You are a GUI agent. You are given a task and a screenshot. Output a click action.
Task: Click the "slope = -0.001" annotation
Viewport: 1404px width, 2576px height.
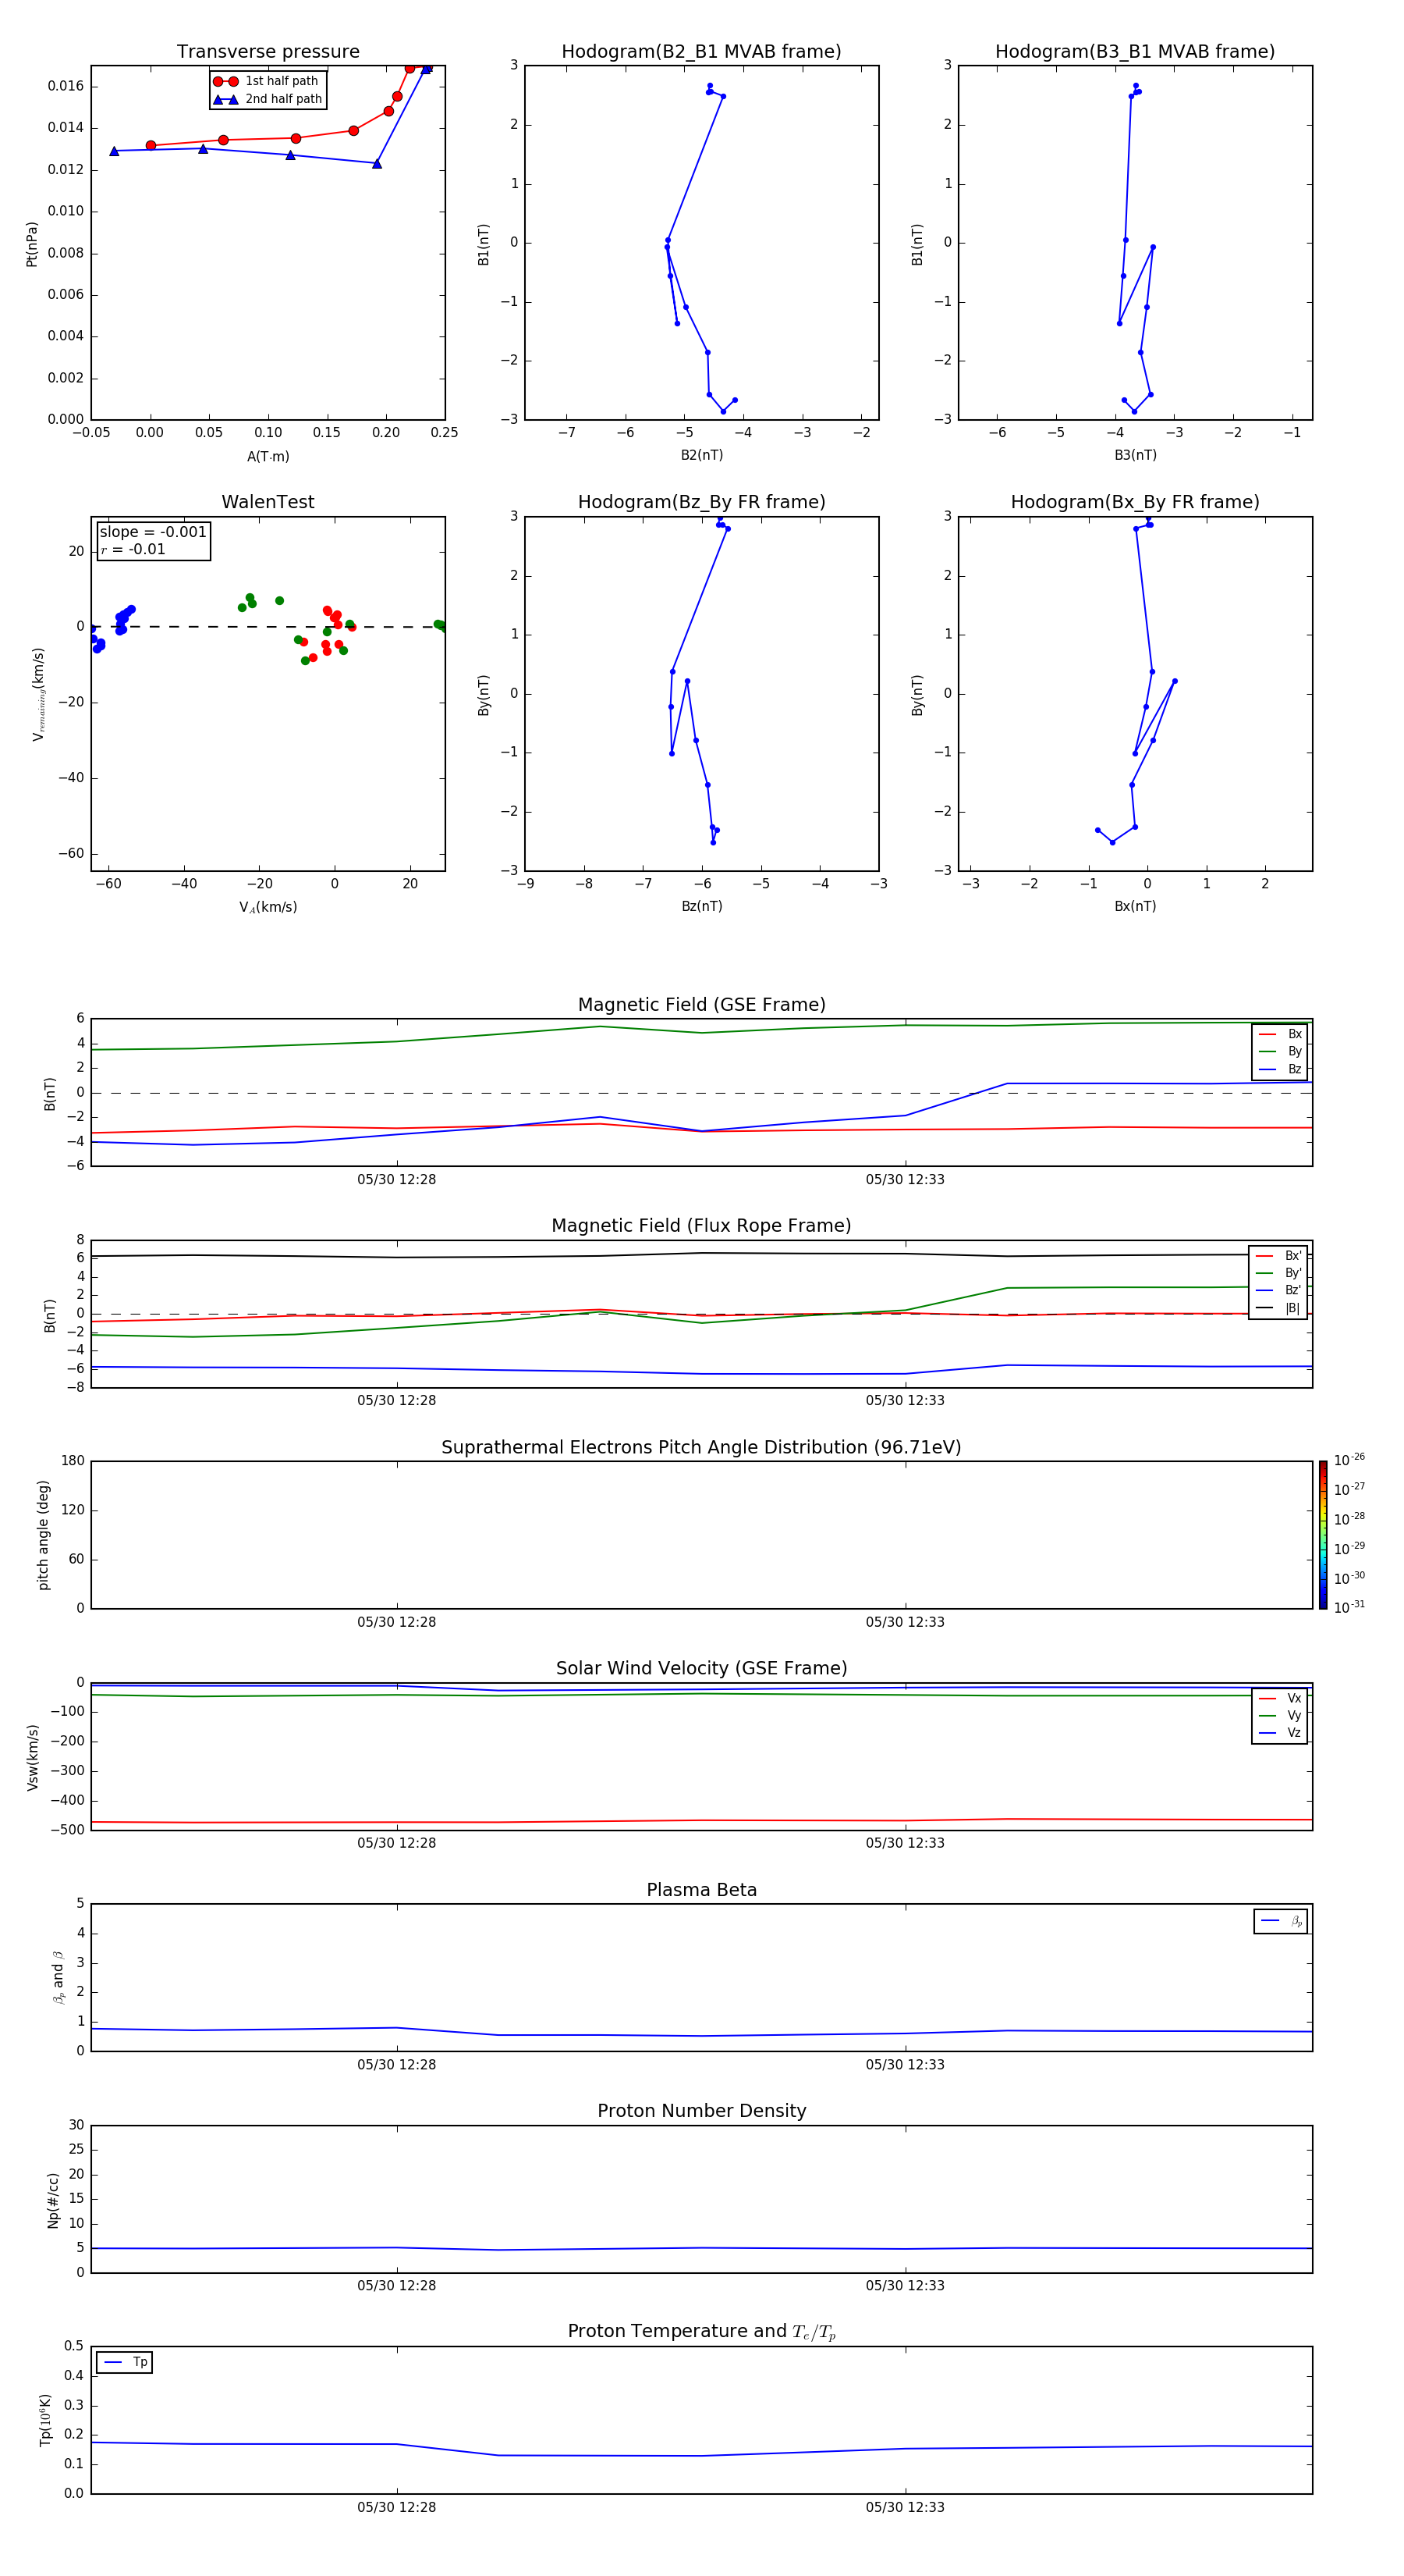coord(153,532)
